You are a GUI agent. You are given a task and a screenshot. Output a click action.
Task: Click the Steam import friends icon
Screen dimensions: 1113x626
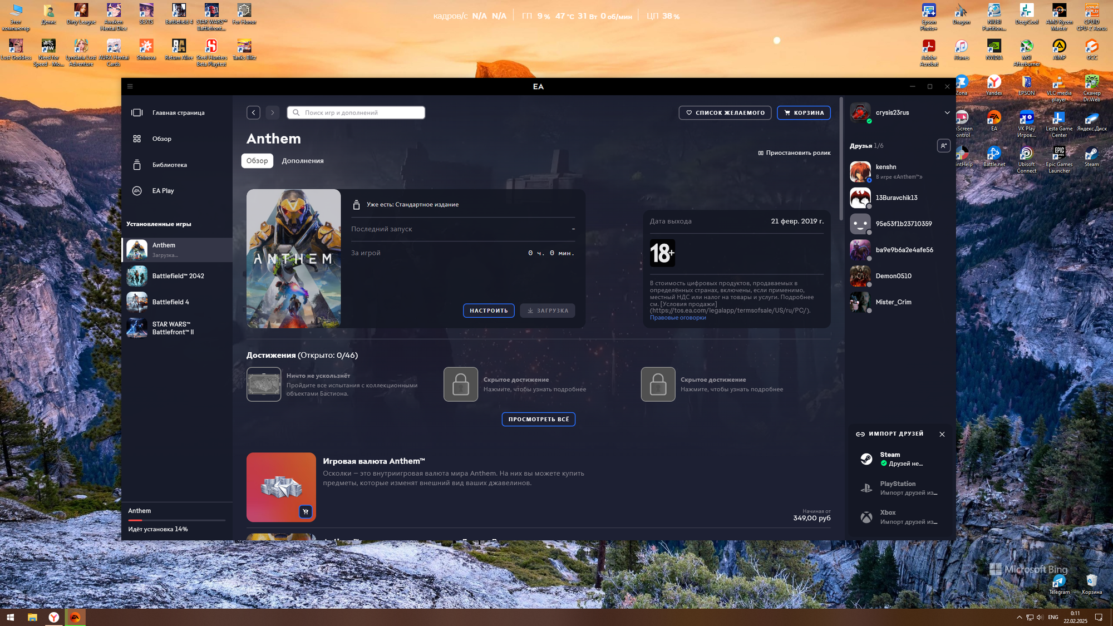tap(866, 459)
